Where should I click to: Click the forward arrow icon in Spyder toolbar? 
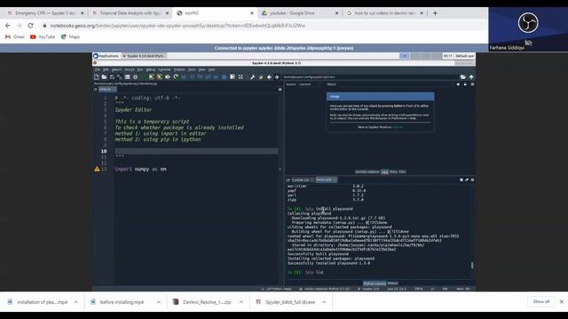[277, 77]
